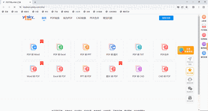
Task: Click the address bar URL field
Action: coord(98,7)
